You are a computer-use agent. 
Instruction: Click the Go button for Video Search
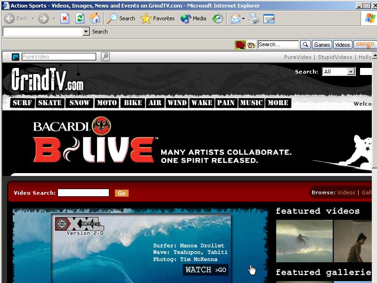point(122,193)
